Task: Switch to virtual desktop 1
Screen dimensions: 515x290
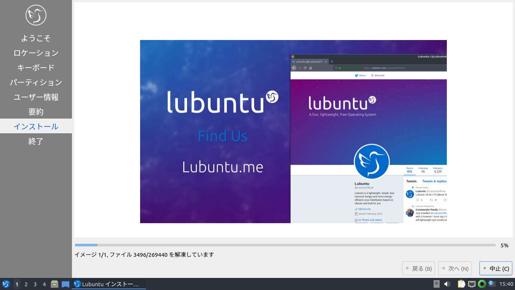Action: [17, 284]
